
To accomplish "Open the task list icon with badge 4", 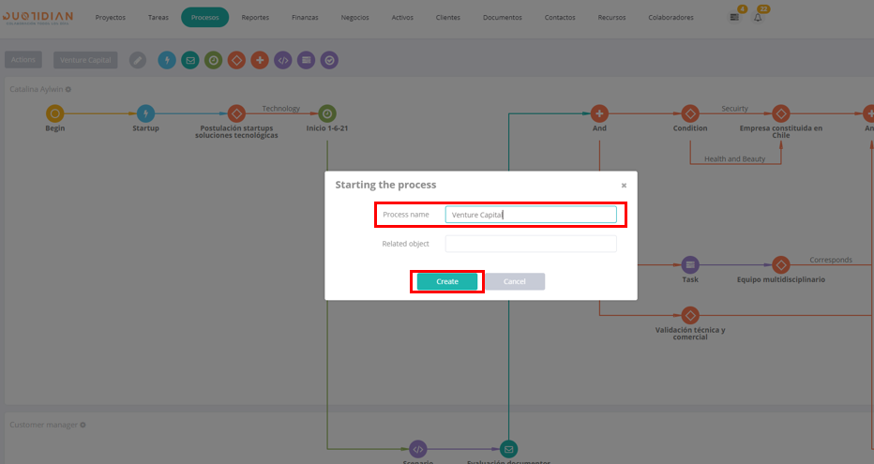I will 734,17.
